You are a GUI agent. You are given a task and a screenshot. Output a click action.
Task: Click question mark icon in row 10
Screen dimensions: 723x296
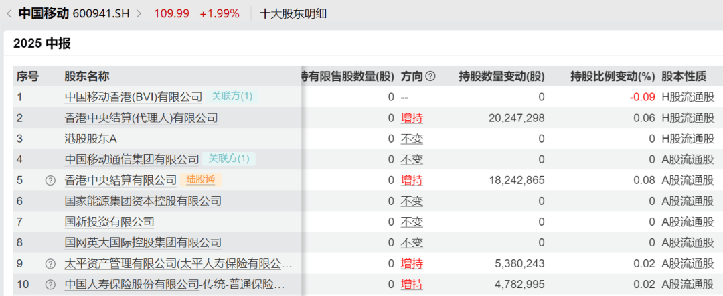click(50, 285)
